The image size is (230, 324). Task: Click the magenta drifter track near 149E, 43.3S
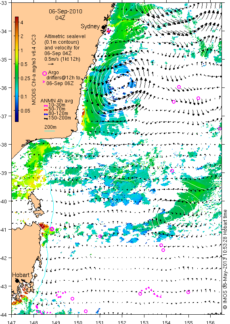tap(61, 294)
